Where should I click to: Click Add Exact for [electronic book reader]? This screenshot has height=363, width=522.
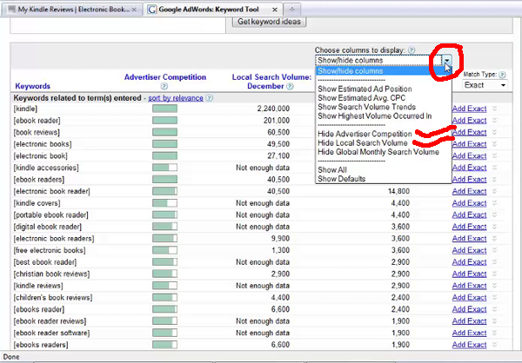tap(469, 191)
